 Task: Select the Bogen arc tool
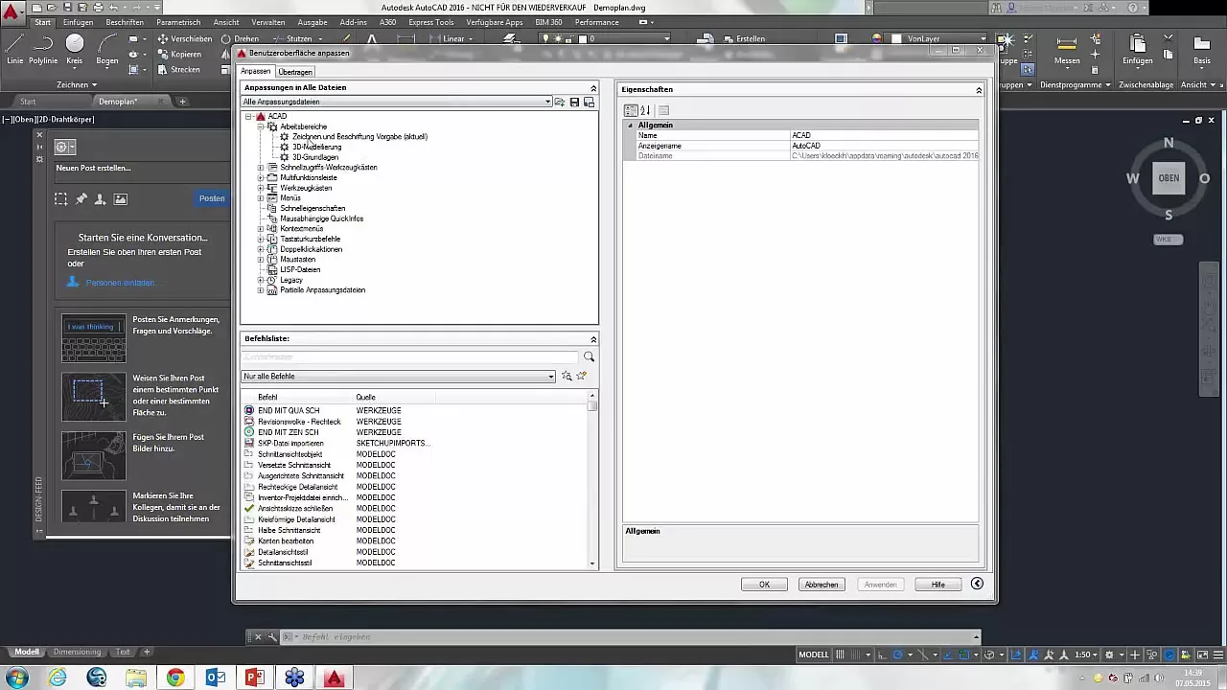coord(107,49)
